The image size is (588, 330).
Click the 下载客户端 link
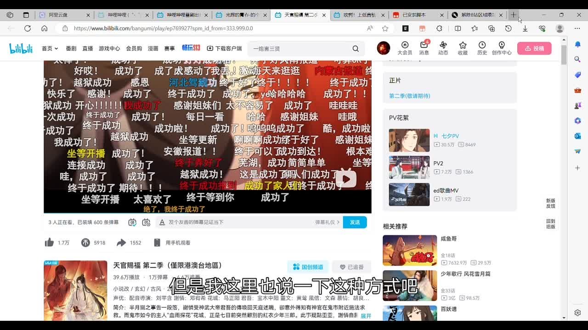tap(224, 49)
